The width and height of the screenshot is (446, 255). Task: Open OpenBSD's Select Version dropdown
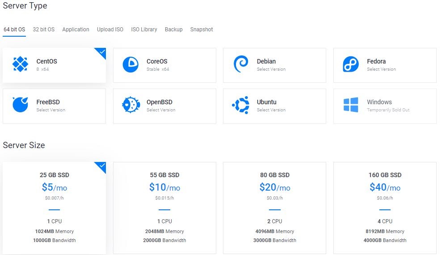point(161,110)
